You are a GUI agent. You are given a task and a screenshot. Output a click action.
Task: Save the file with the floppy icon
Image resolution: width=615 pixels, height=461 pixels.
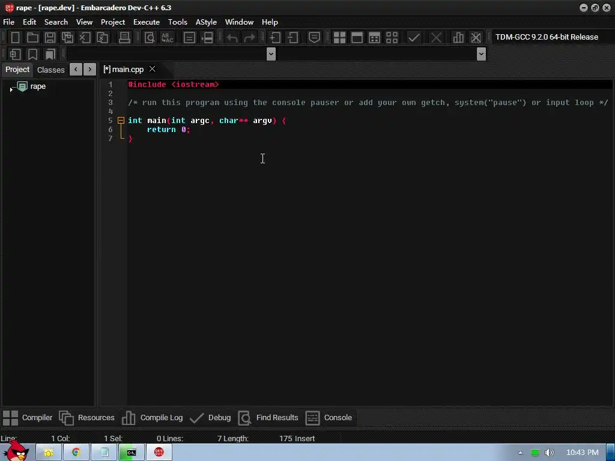[50, 38]
